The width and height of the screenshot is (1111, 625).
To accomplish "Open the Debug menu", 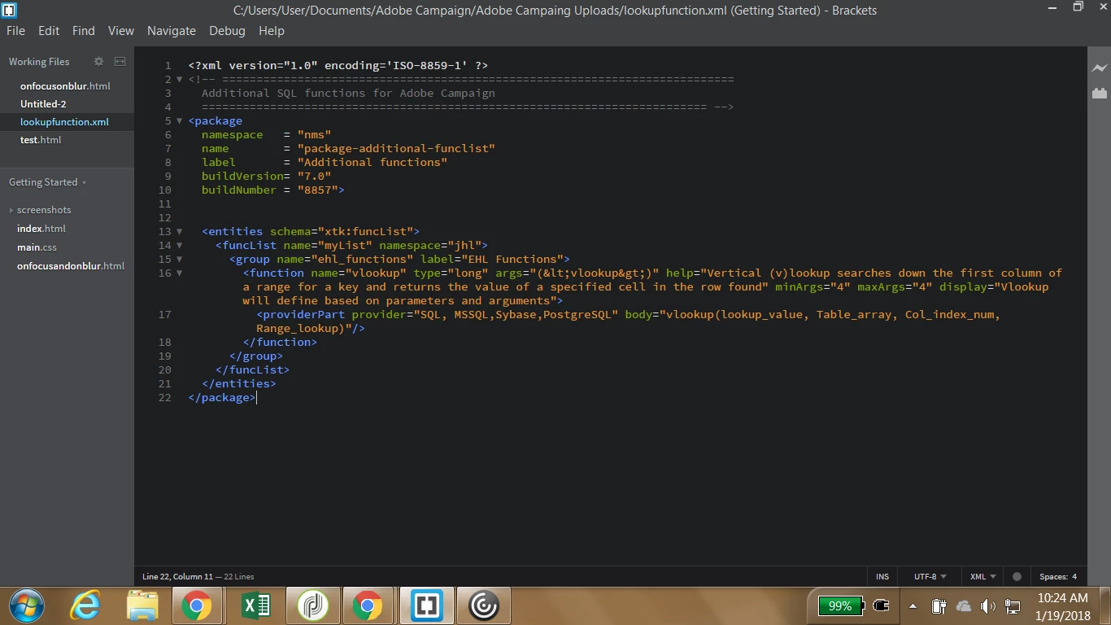I will pos(227,31).
